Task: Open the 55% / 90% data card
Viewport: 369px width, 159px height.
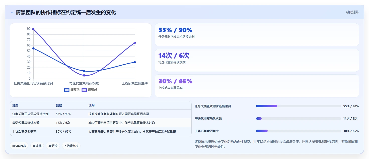Action: click(x=257, y=35)
